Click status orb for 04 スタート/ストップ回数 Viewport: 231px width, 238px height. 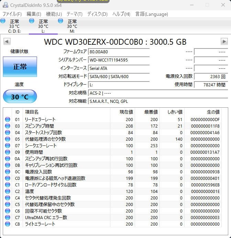8,132
